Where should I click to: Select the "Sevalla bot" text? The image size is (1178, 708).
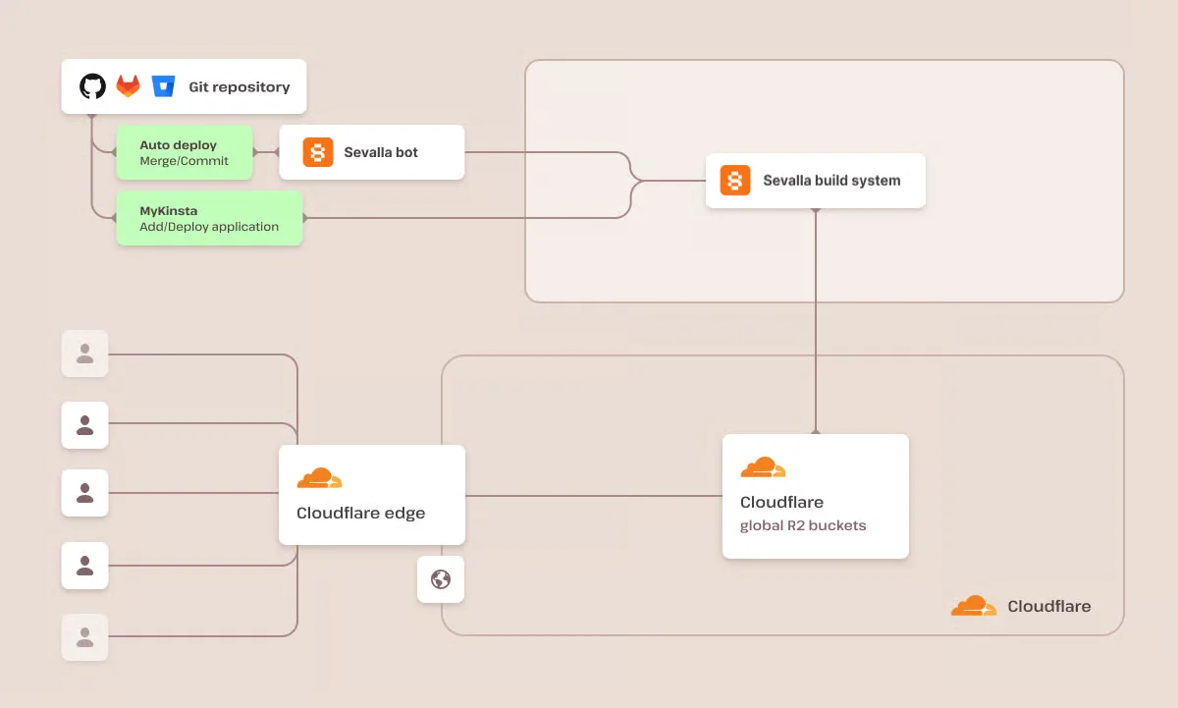pyautogui.click(x=381, y=152)
